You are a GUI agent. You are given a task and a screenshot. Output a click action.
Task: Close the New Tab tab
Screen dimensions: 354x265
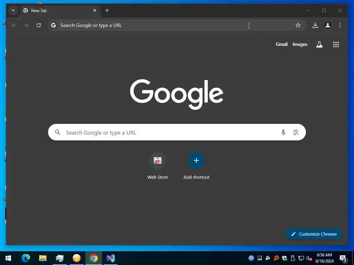pos(95,10)
